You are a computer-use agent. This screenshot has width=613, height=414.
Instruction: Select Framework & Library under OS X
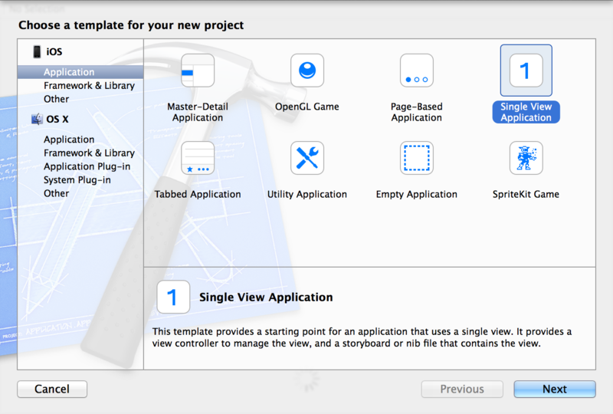coord(89,153)
